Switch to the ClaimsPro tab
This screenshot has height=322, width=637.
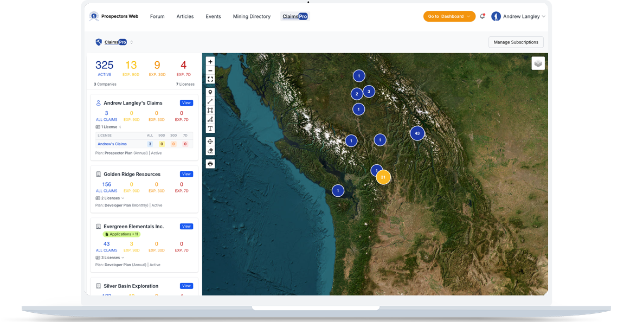294,16
